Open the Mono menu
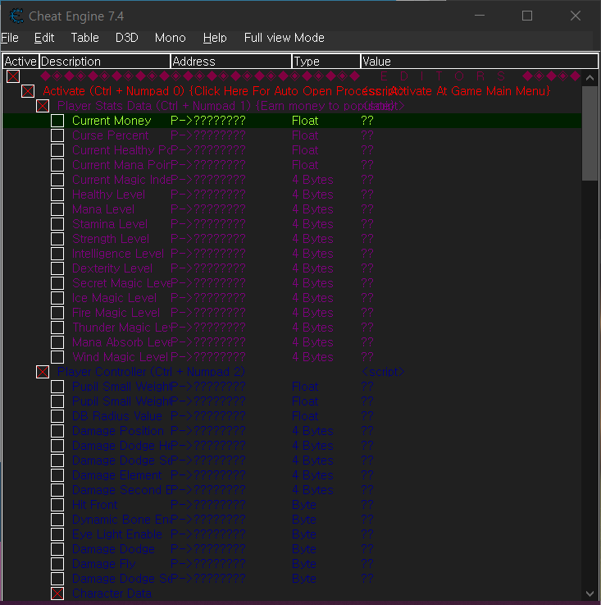 click(x=170, y=38)
